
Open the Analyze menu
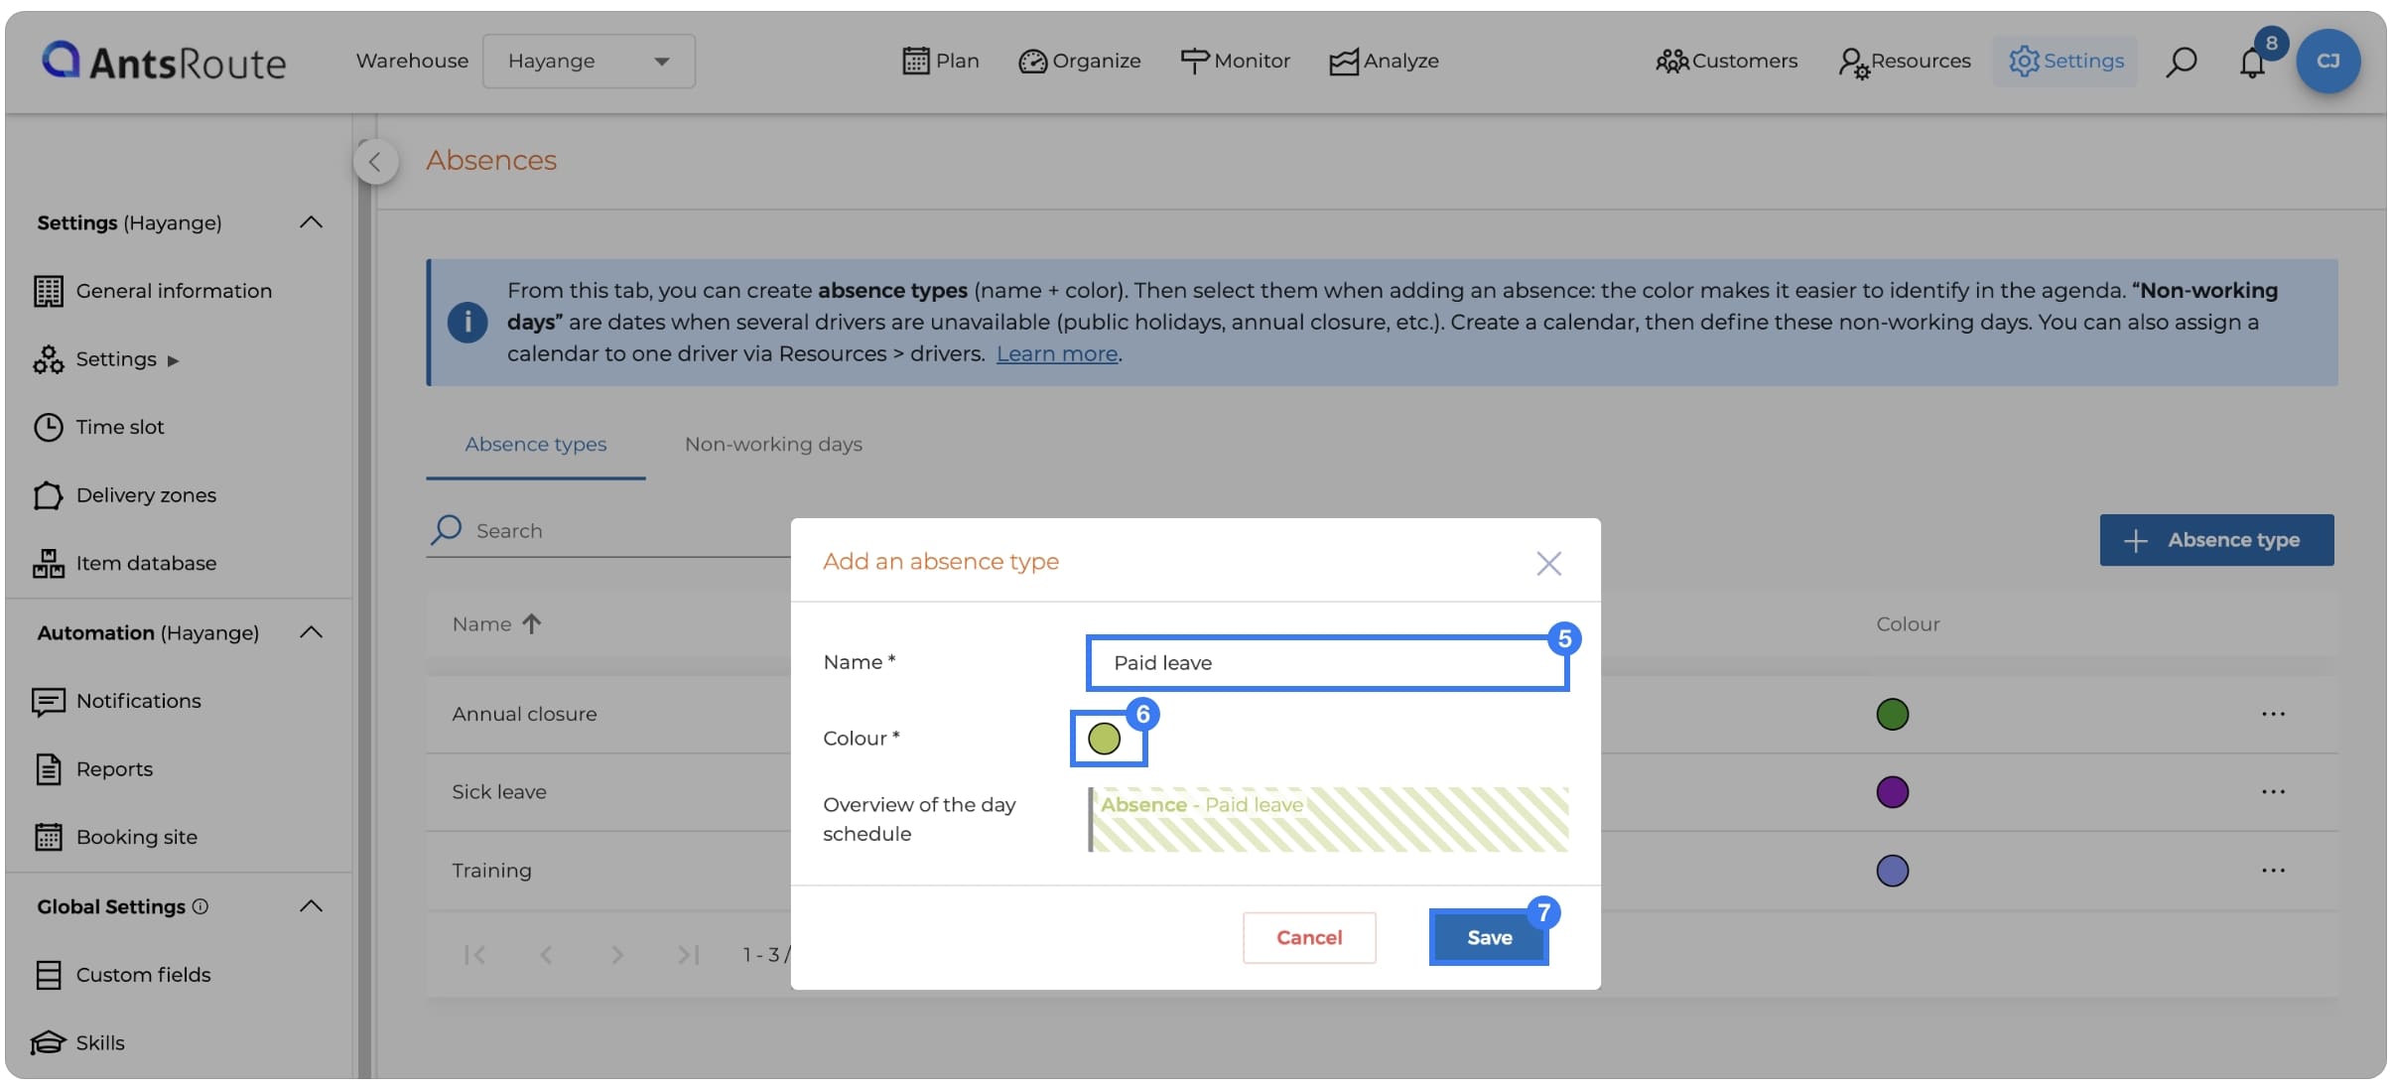[1384, 61]
